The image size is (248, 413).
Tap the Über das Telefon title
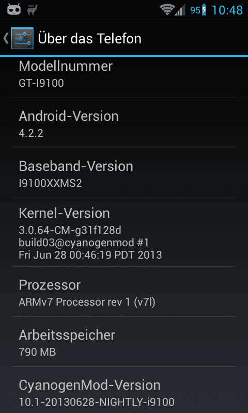pos(89,38)
